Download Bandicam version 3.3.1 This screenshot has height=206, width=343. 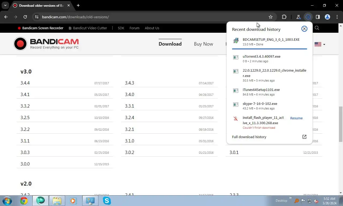click(x=129, y=106)
